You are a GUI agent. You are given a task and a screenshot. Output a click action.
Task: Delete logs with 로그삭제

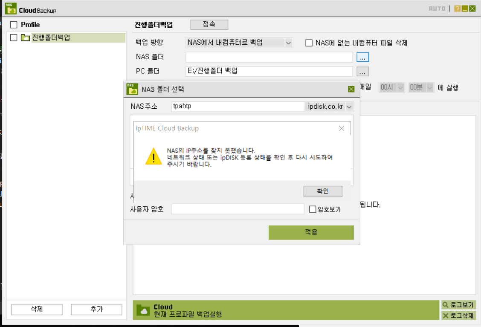[x=458, y=315]
